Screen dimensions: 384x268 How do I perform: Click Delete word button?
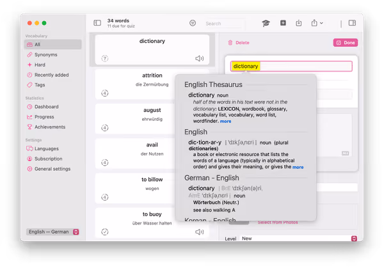[239, 43]
